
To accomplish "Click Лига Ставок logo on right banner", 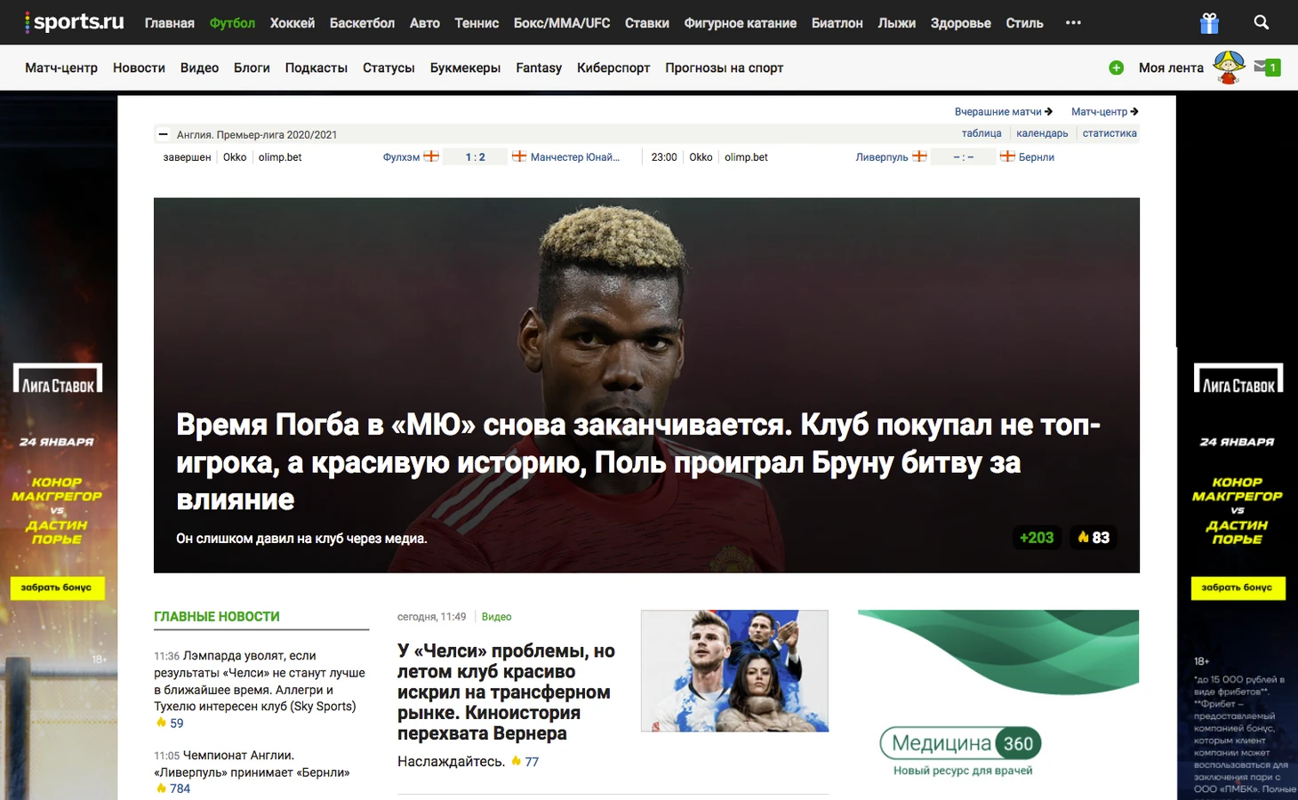I will pos(1238,379).
